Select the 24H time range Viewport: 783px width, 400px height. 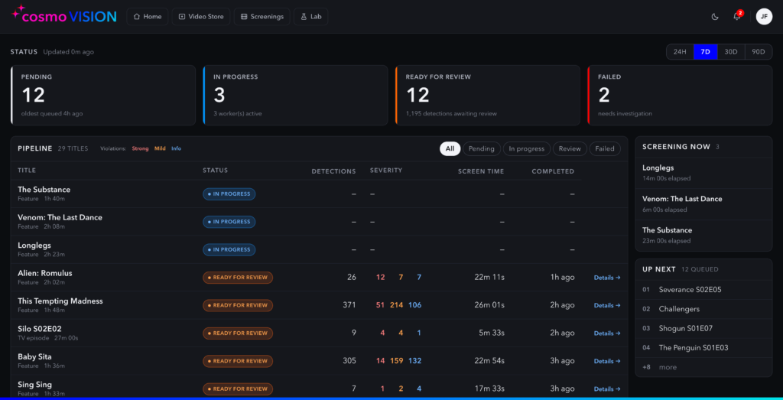coord(680,52)
